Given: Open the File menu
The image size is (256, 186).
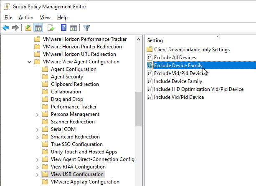Looking at the screenshot, I should coord(8,18).
